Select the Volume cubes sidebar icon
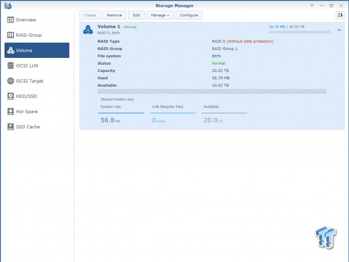349x262 pixels. click(11, 51)
